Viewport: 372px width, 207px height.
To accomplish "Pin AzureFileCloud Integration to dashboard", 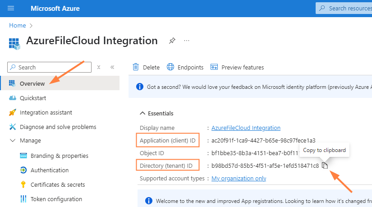I will coord(172,41).
